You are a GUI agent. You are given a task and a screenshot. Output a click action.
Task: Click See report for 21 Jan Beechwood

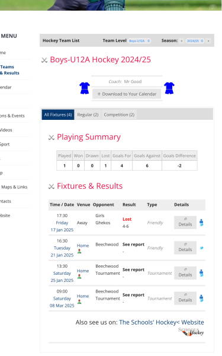pos(133,244)
